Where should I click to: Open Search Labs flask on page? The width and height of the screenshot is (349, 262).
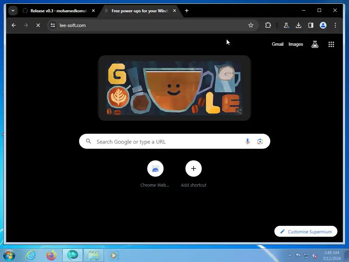point(315,44)
